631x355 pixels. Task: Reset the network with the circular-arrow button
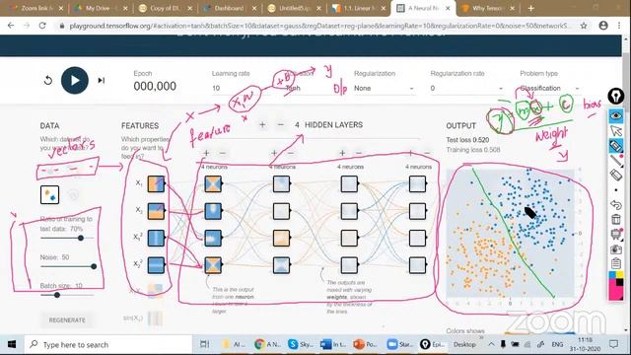[x=48, y=81]
